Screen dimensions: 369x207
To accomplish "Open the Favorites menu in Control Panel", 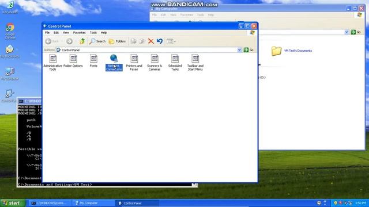I will pos(80,33).
